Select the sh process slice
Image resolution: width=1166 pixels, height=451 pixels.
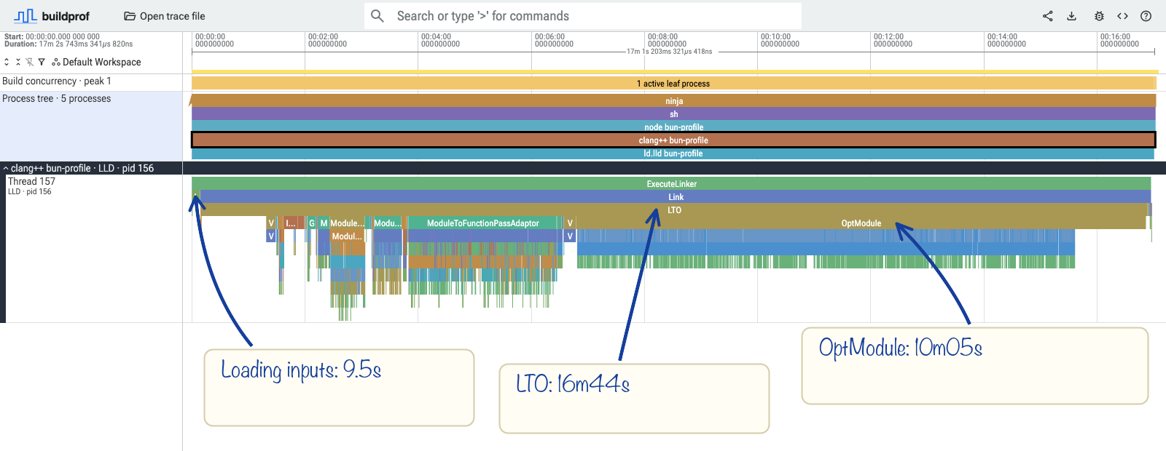pos(673,114)
